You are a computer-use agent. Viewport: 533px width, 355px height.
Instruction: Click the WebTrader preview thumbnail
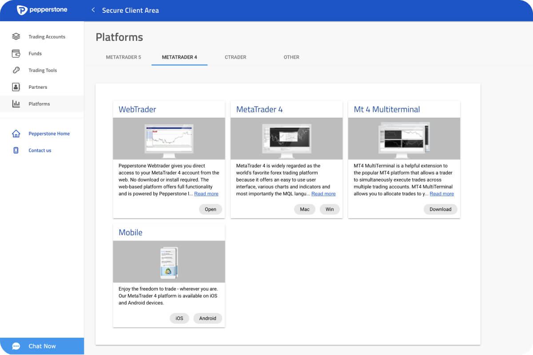pos(169,138)
